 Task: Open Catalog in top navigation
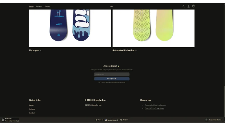click(39, 6)
